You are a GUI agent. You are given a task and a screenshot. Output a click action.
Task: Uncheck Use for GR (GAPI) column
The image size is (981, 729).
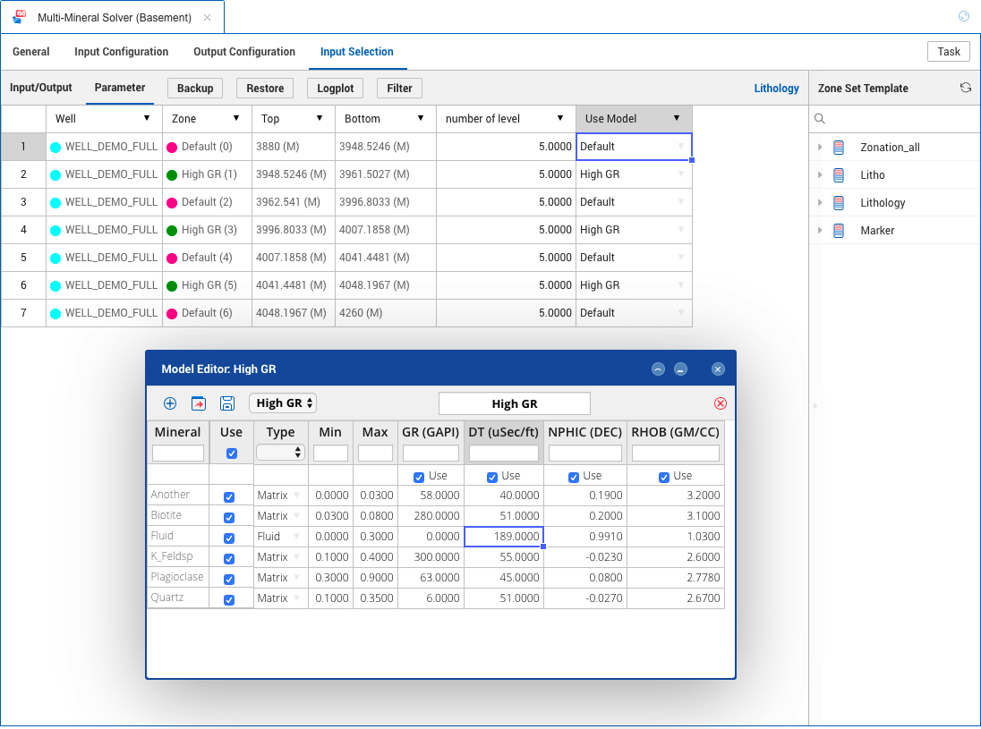[x=419, y=477]
